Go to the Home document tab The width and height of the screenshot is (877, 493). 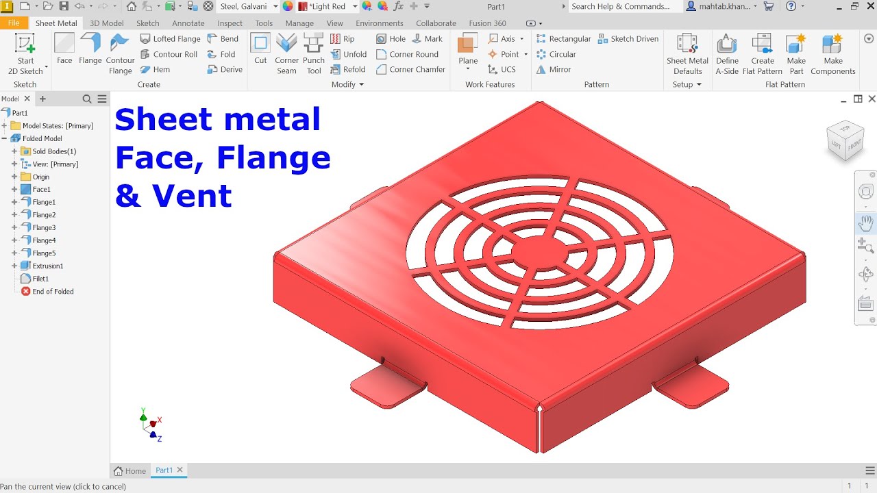[x=130, y=470]
